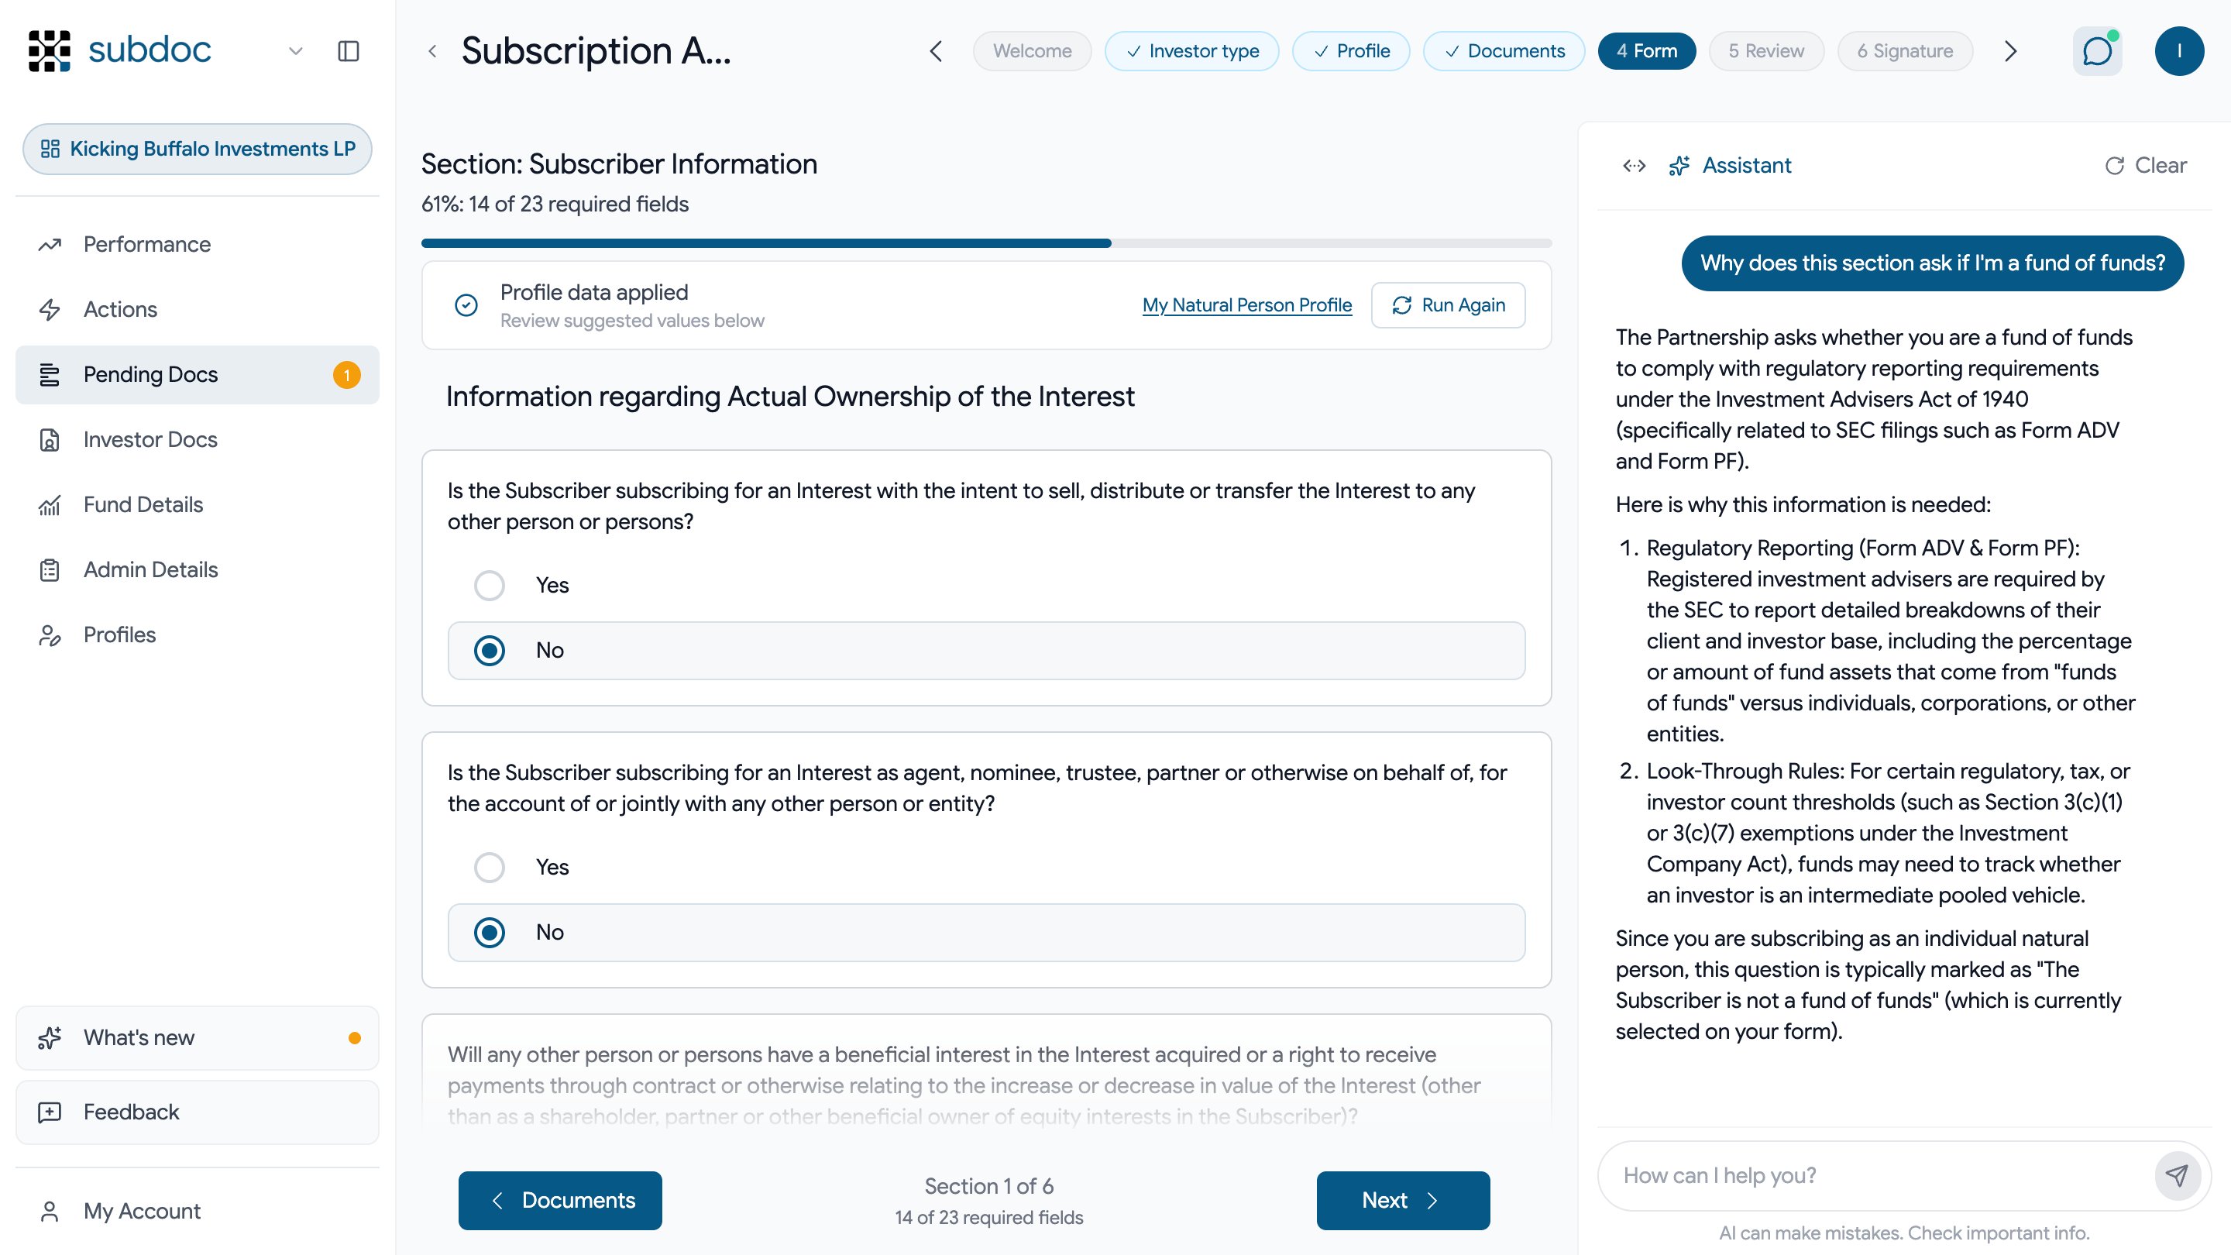Clear the assistant conversation
This screenshot has height=1255, width=2231.
(2145, 166)
